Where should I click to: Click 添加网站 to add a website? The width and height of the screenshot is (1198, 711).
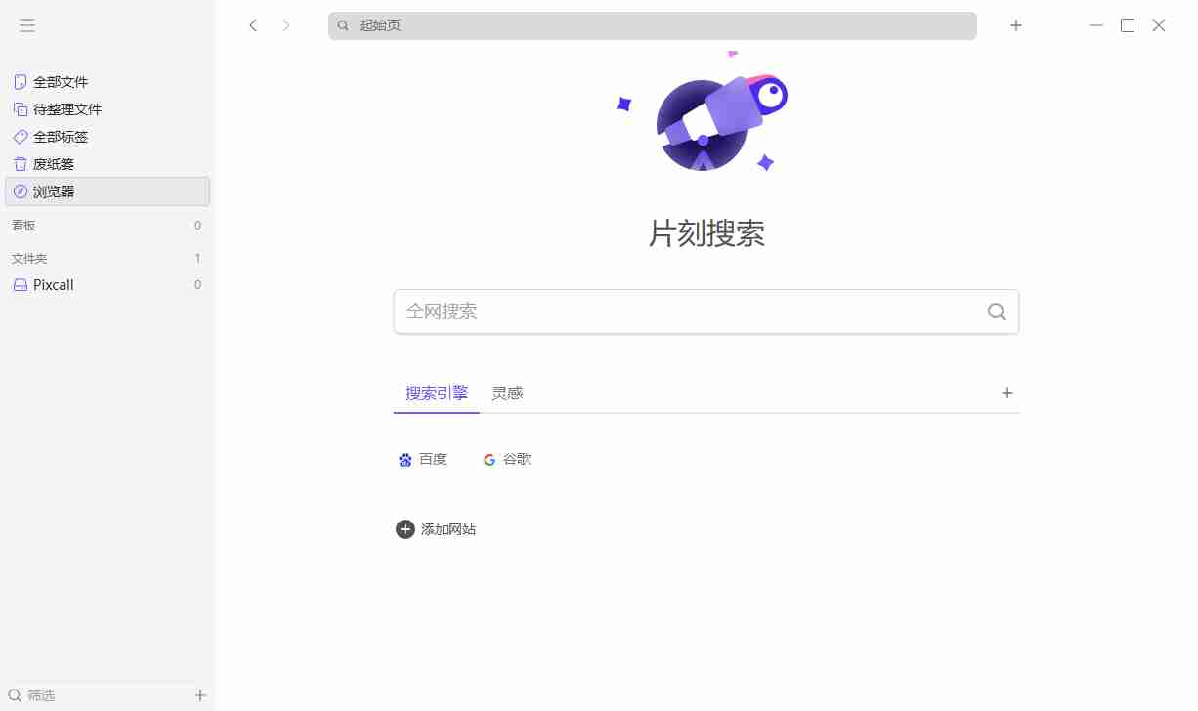(436, 528)
